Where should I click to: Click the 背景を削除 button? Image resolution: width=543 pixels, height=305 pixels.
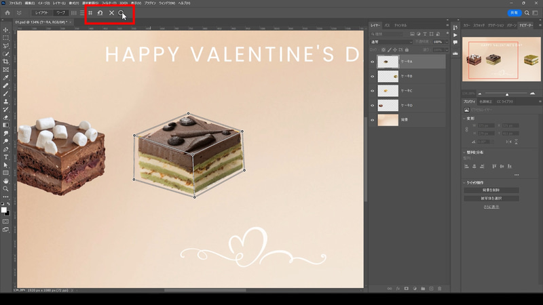491,190
